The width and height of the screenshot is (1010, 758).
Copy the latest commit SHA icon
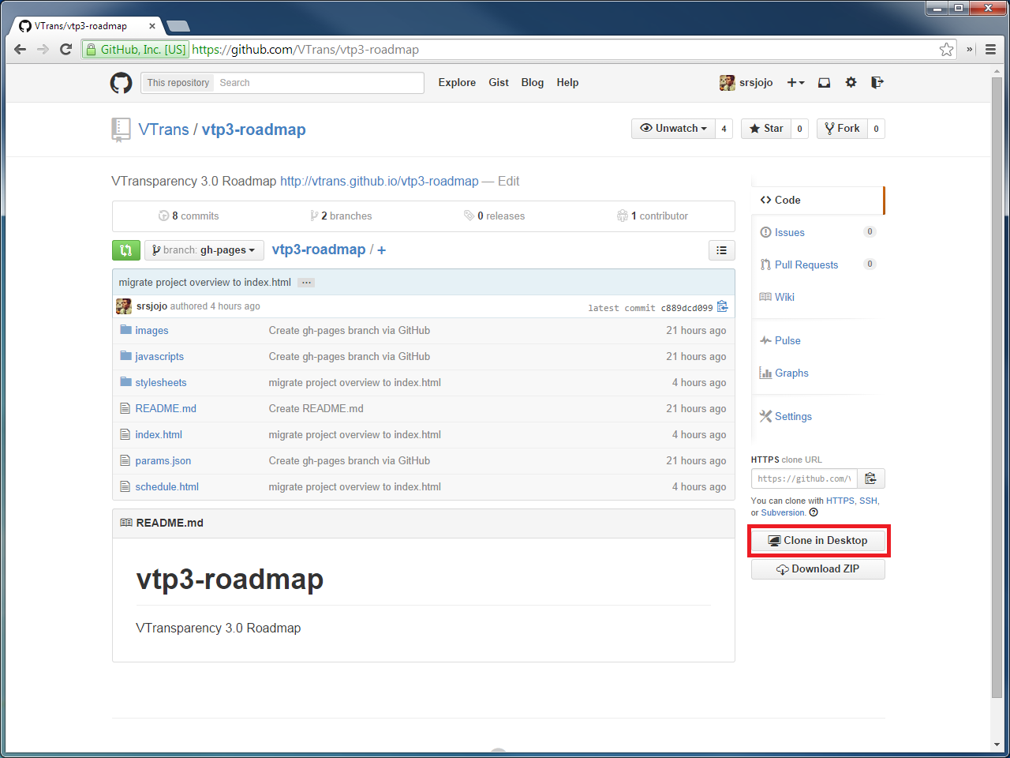point(722,307)
